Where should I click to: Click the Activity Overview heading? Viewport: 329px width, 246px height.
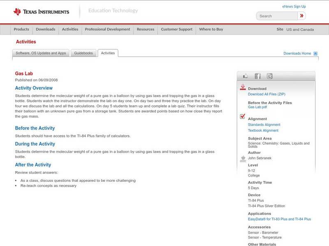pos(34,88)
